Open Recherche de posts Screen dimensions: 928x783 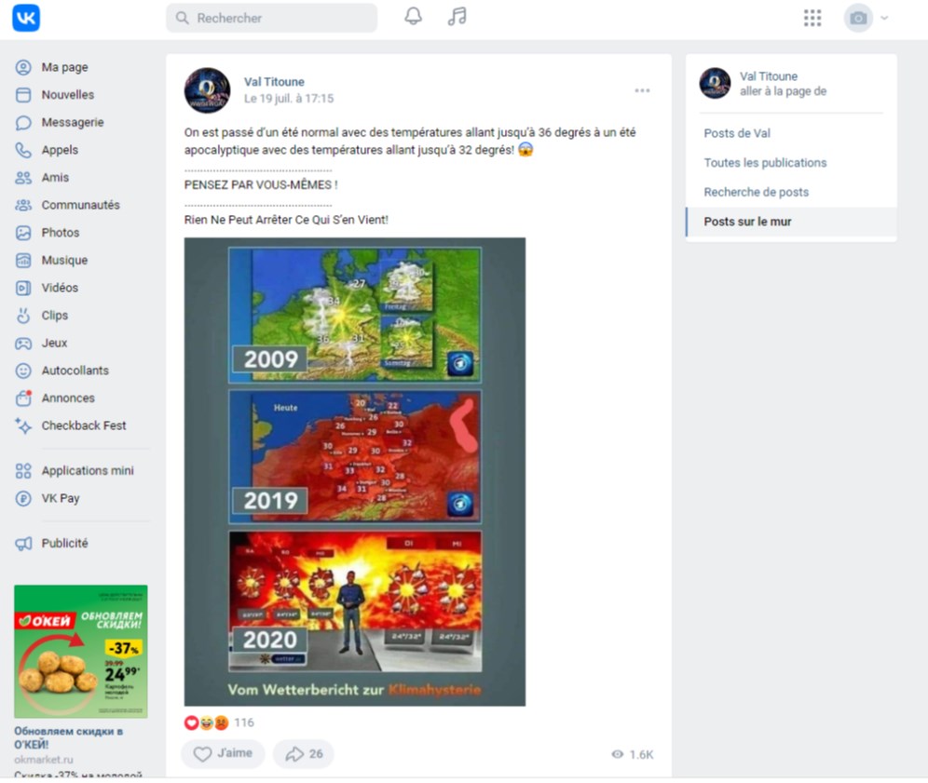pos(756,192)
